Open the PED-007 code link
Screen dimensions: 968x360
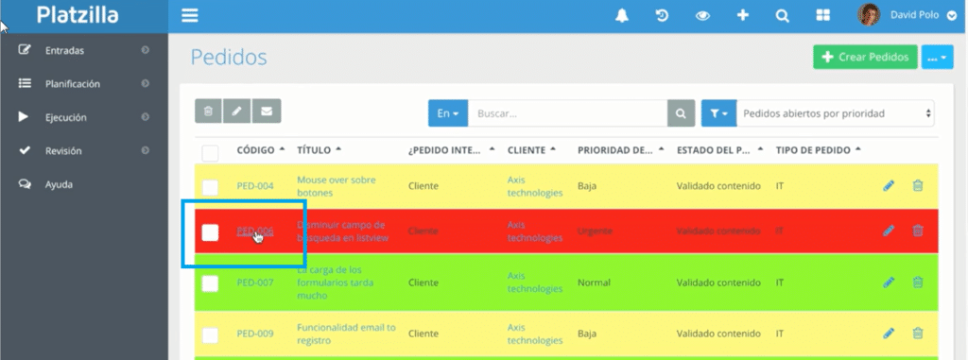point(255,283)
